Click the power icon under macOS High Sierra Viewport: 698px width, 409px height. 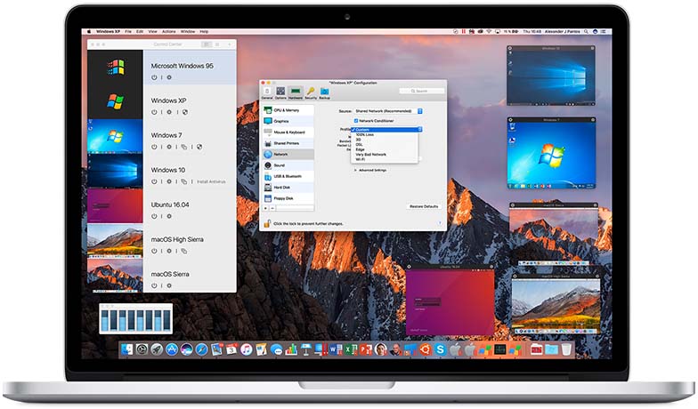pos(154,251)
